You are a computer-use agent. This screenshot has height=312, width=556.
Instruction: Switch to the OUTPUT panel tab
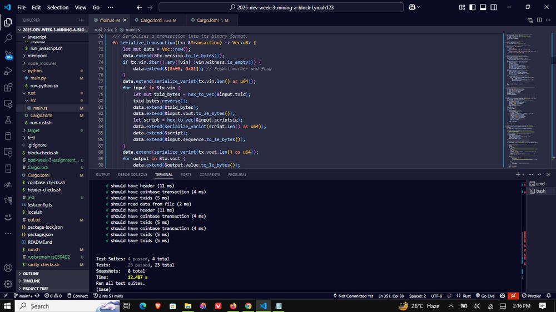(103, 174)
